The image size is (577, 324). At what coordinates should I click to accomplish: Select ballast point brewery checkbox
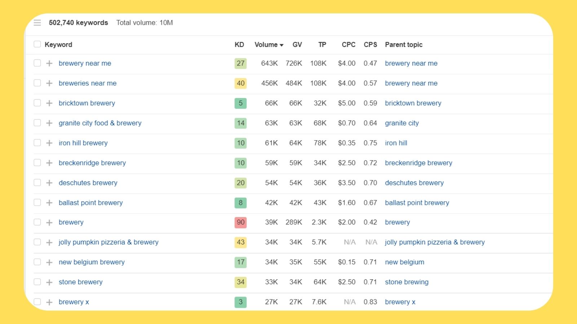click(37, 202)
